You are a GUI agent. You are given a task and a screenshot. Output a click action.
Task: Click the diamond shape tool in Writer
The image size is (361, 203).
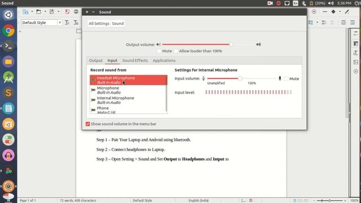click(x=333, y=12)
